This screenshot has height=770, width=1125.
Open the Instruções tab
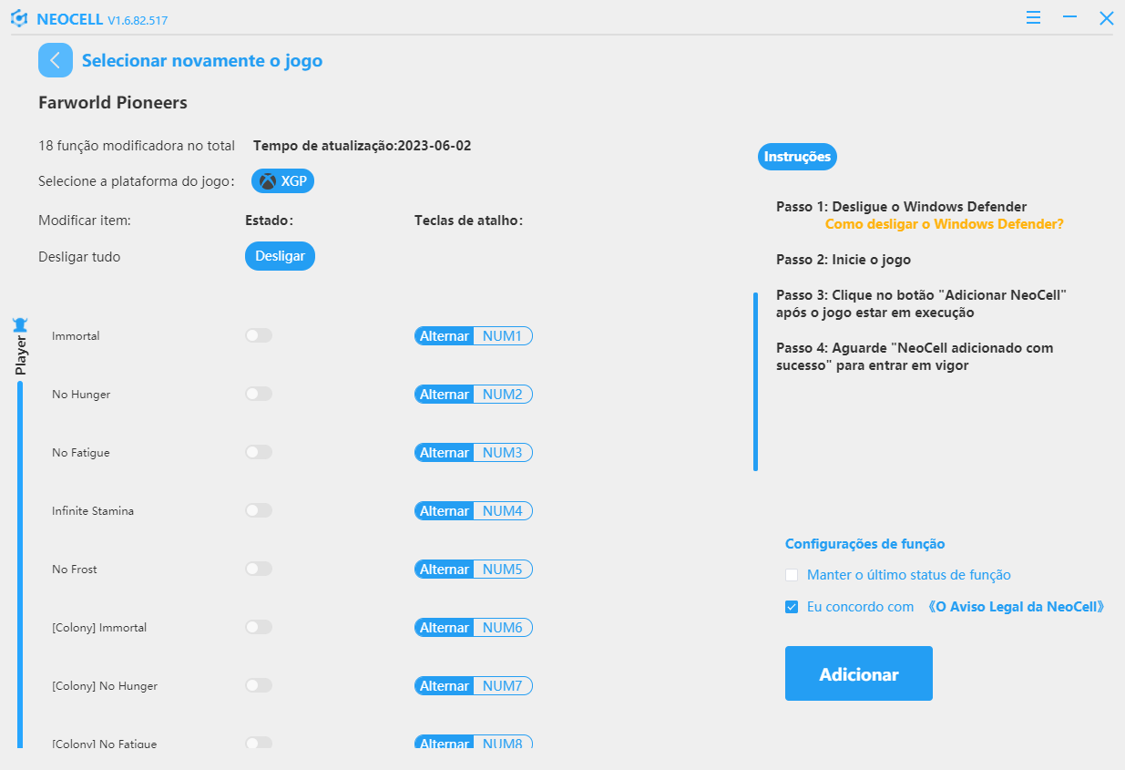click(797, 157)
